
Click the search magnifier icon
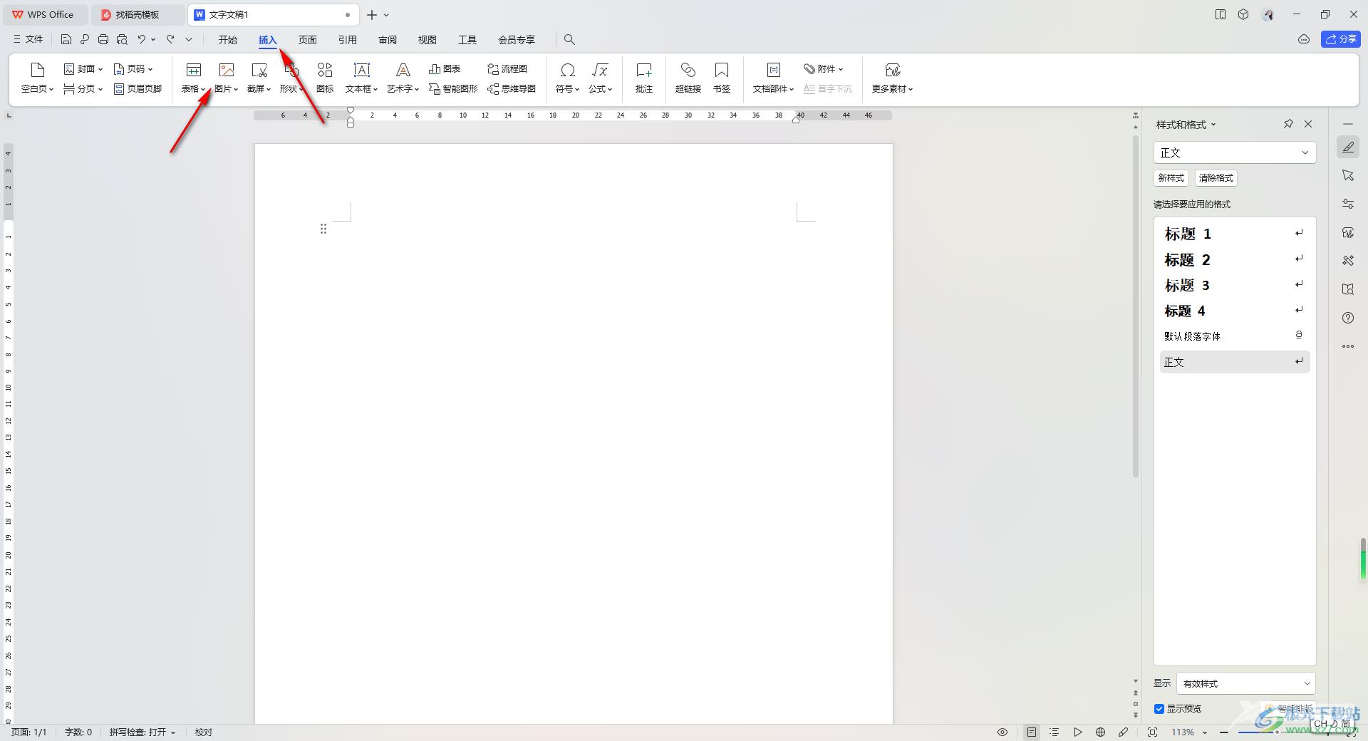pyautogui.click(x=569, y=39)
